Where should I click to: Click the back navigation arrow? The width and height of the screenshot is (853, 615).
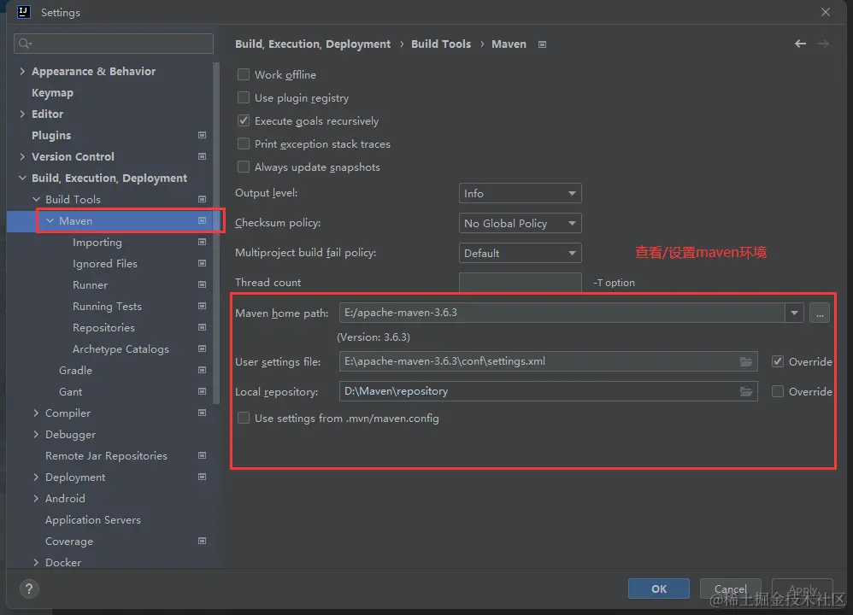(800, 44)
